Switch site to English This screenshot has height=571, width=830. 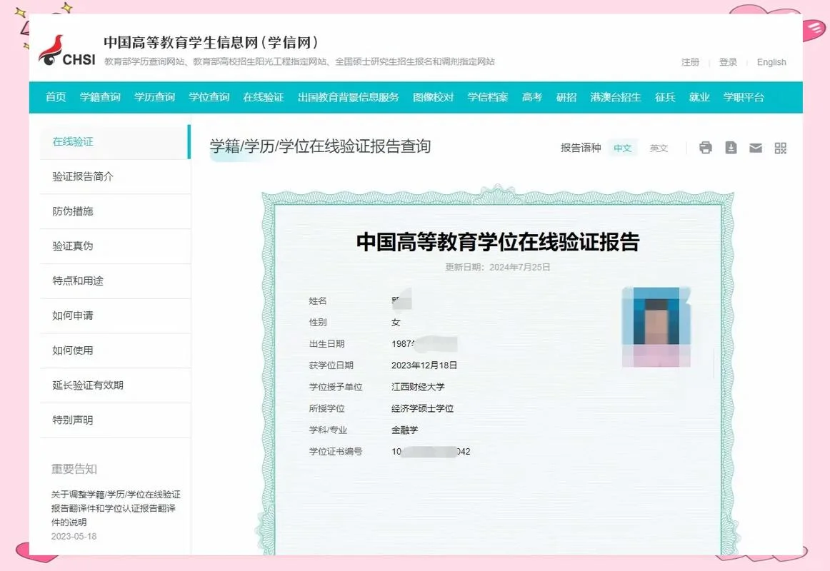pyautogui.click(x=771, y=62)
